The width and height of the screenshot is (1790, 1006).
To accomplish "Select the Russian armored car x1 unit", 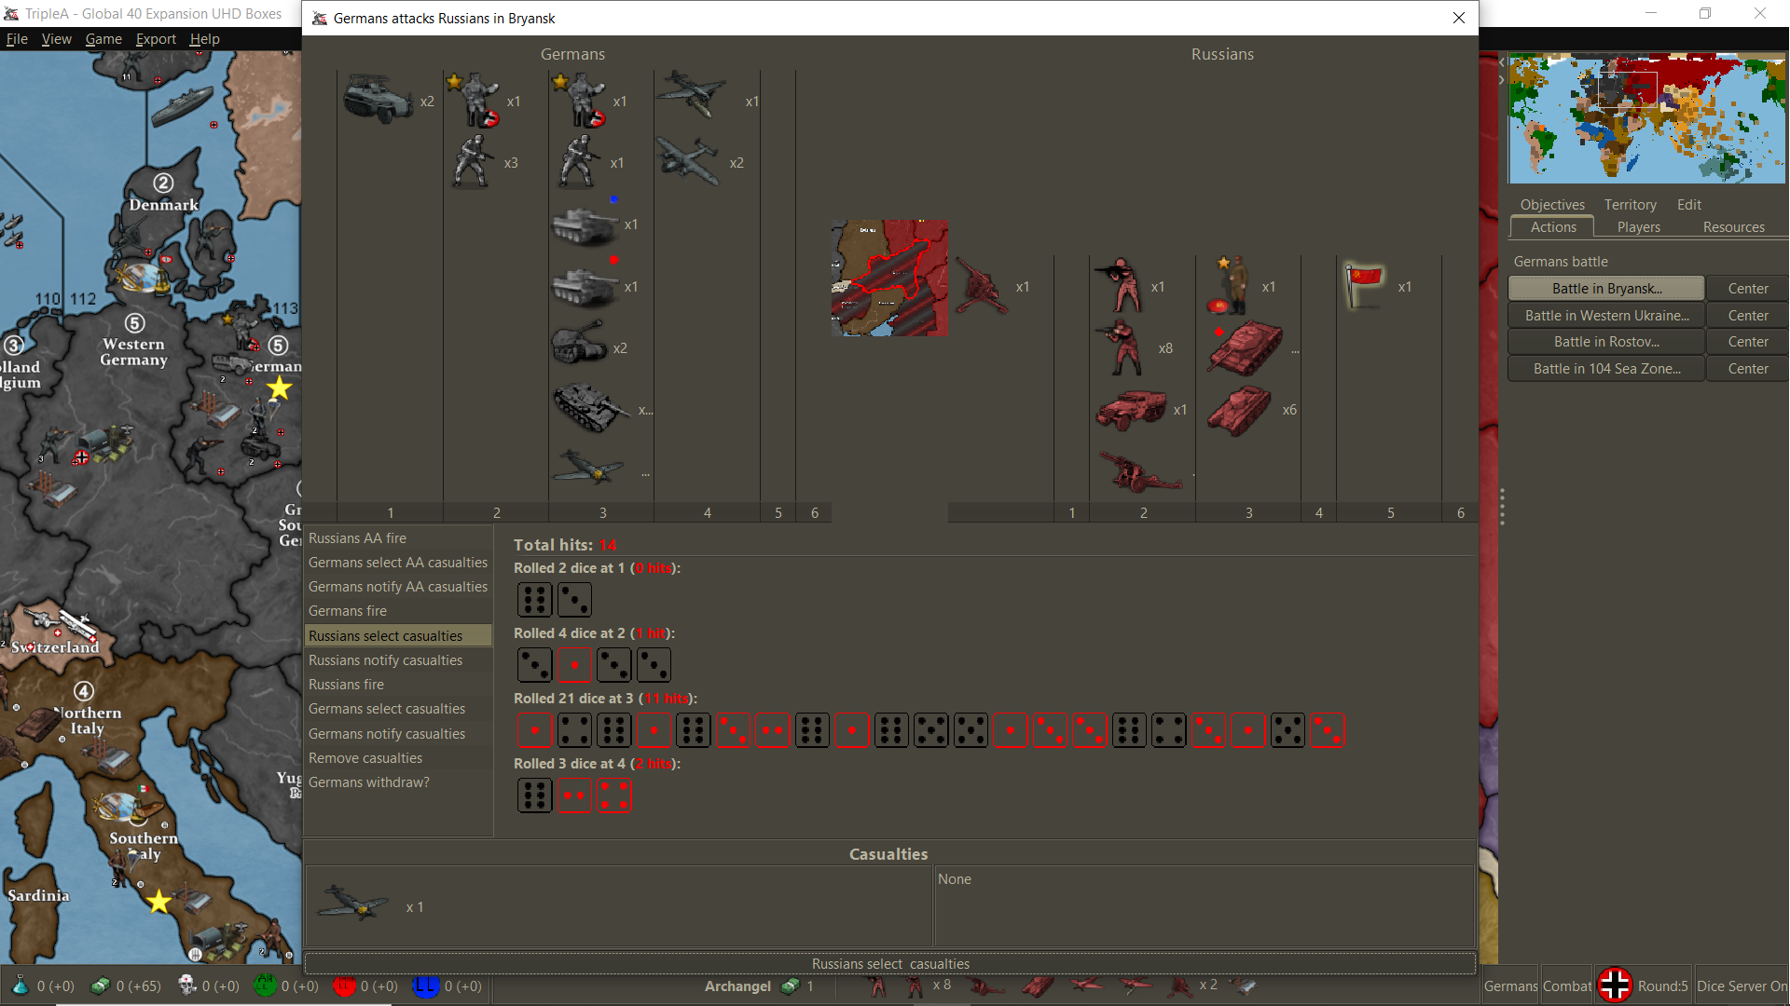I will pos(1131,410).
